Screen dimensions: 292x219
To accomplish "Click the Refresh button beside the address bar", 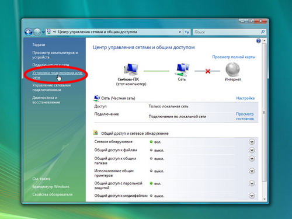I will (x=187, y=32).
